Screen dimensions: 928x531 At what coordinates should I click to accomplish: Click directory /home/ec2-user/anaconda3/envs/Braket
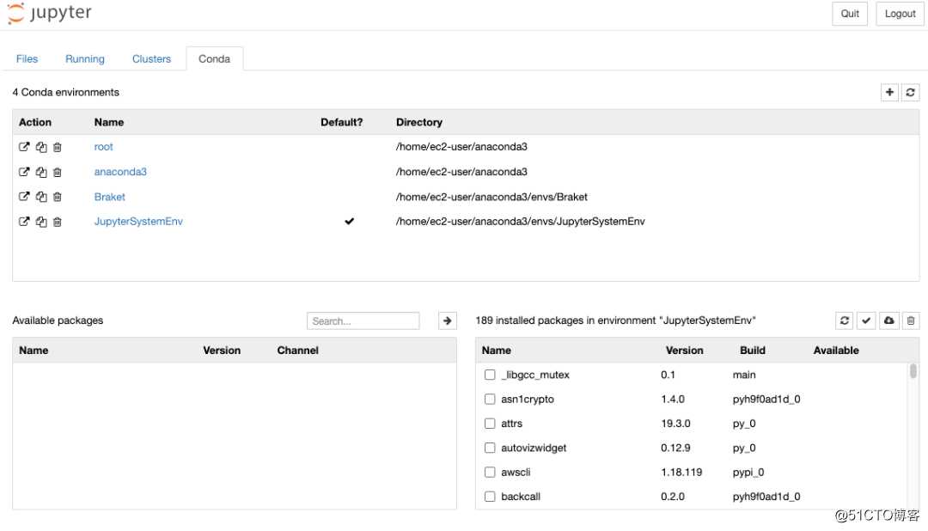coord(491,197)
